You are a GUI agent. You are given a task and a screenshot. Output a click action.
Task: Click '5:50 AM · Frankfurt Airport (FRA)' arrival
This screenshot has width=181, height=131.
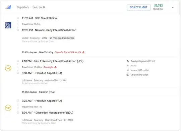click(42, 73)
